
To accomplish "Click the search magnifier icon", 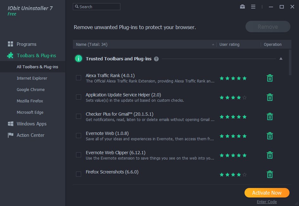I will point(77,6).
